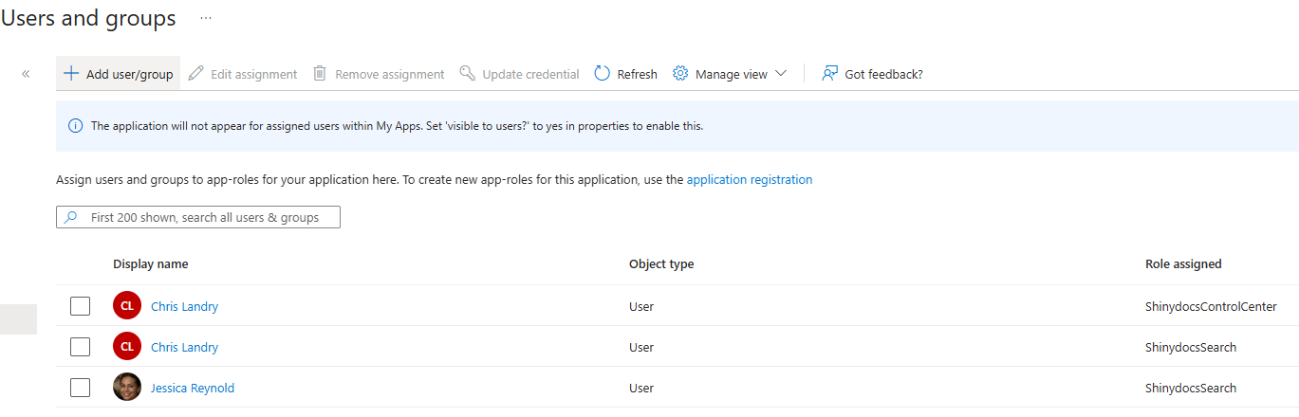The width and height of the screenshot is (1299, 417).
Task: Expand the Manage view dropdown chevron
Action: [781, 74]
